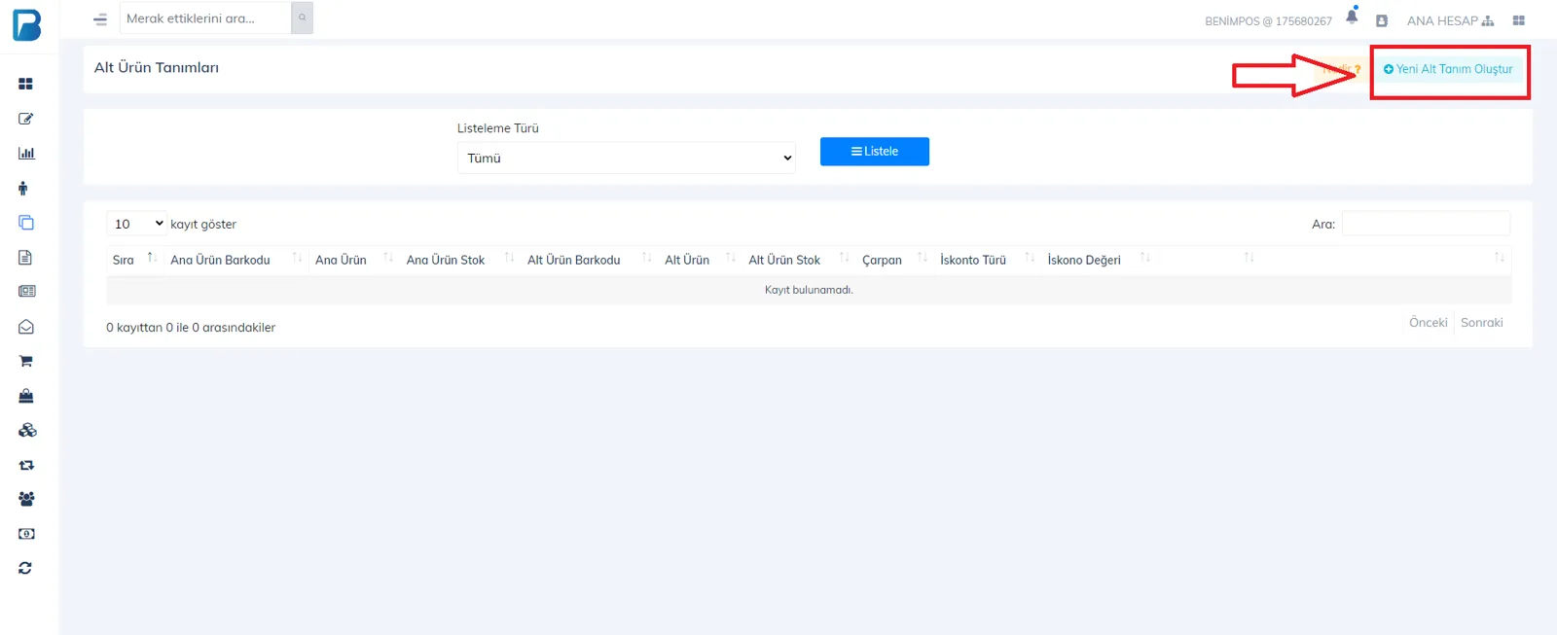Click the coins icon in sidebar
This screenshot has height=635, width=1557.
pos(27,430)
